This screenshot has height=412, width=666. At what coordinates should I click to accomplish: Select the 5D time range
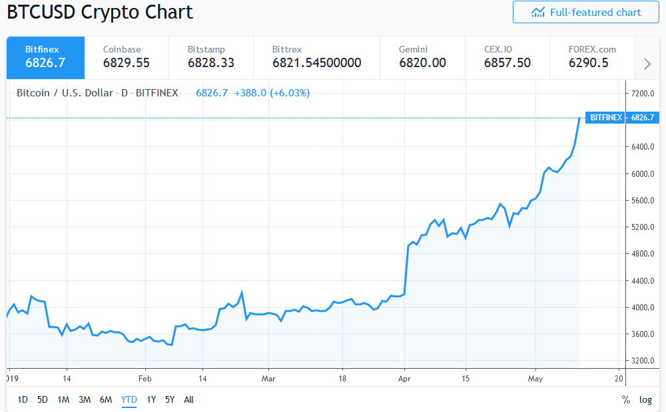43,399
